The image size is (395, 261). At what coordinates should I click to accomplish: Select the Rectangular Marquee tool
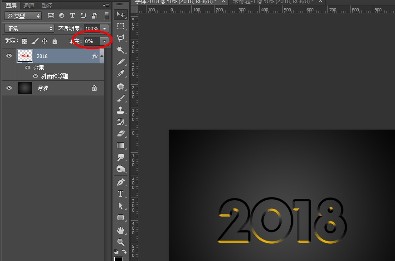[121, 26]
